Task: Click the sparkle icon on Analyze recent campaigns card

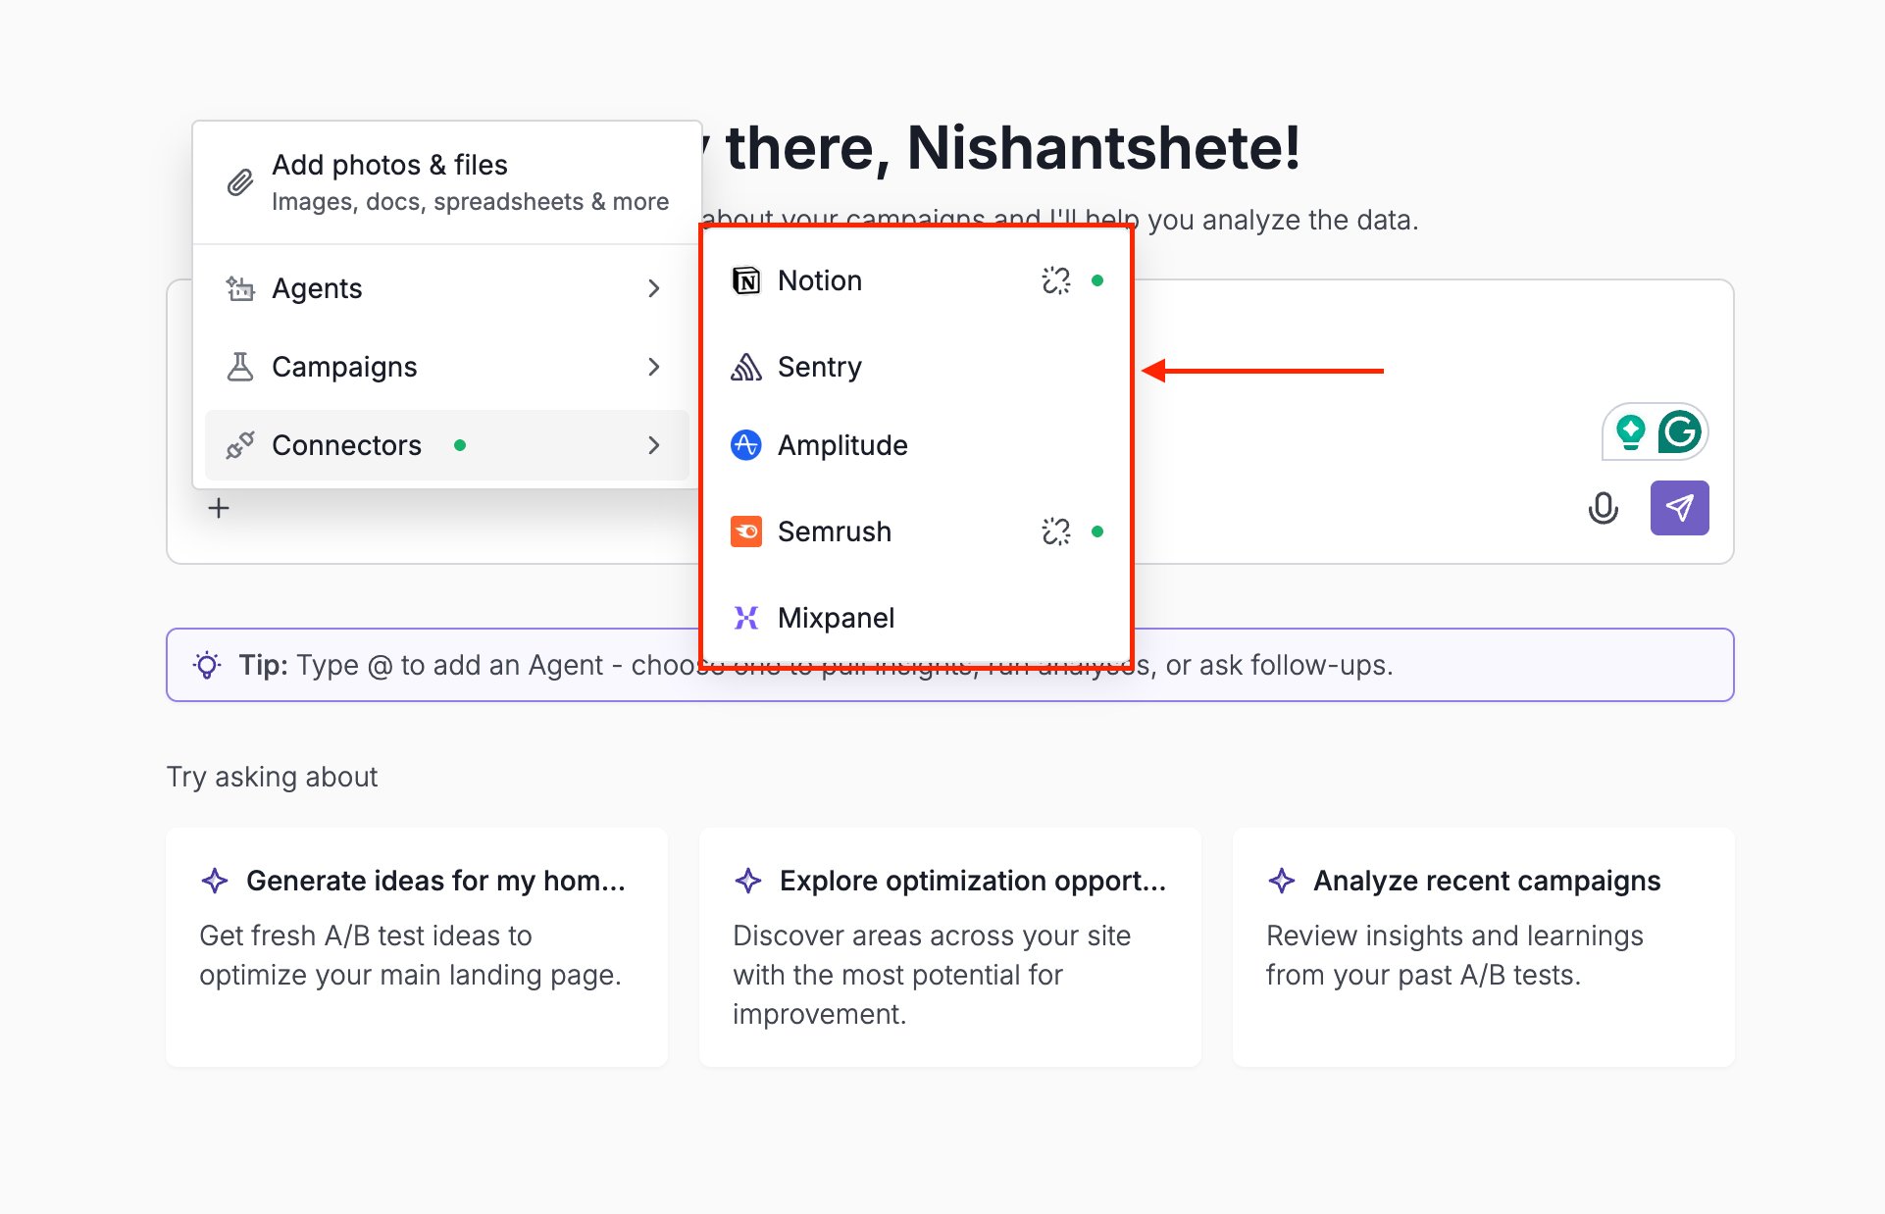Action: 1282,881
